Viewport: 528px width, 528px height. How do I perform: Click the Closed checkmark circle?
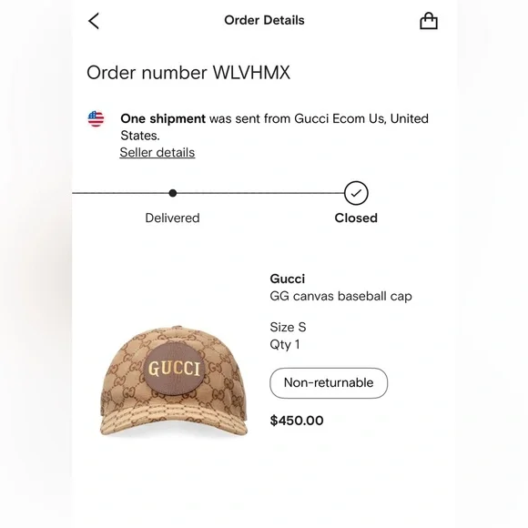click(356, 193)
